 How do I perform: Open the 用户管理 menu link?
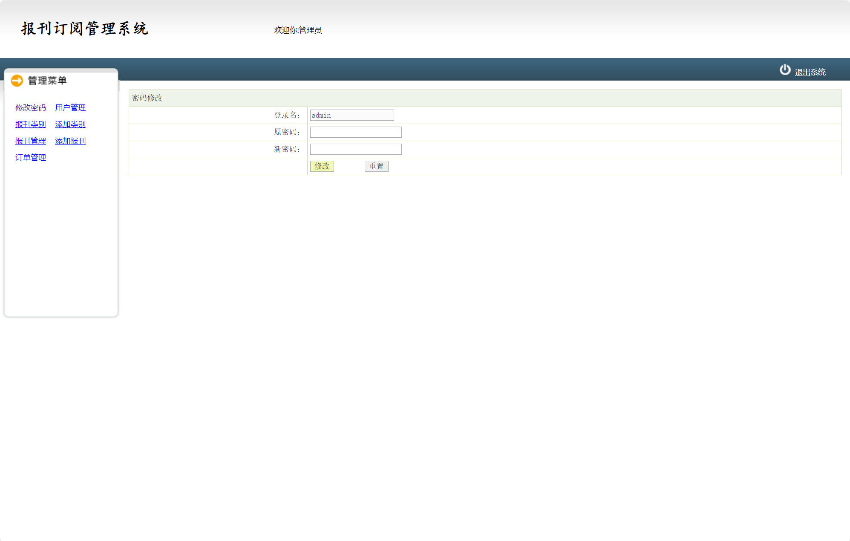click(70, 108)
